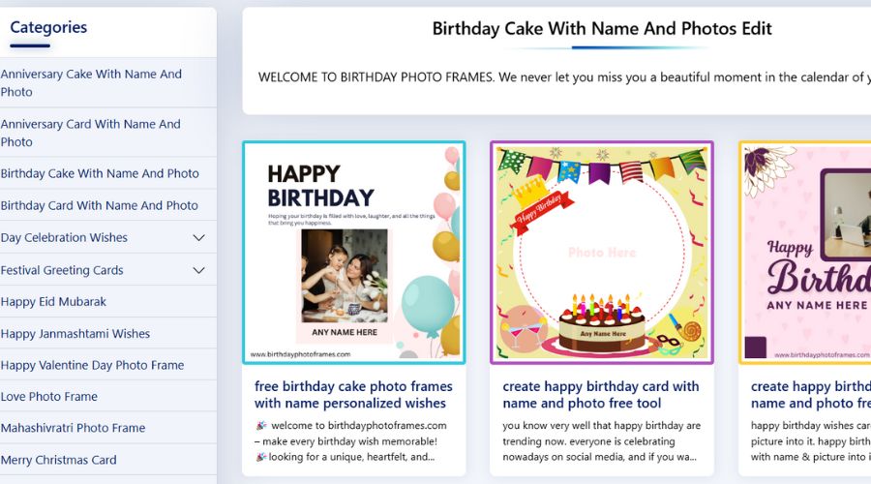
Task: Choose the Merry Christmas Card category
Action: 58,460
